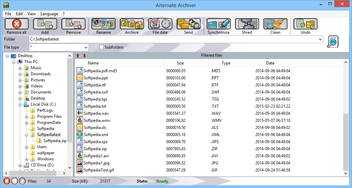Click the file list vertical scrollbar thumb
Viewport: 352px width, 188px height.
[x=345, y=141]
